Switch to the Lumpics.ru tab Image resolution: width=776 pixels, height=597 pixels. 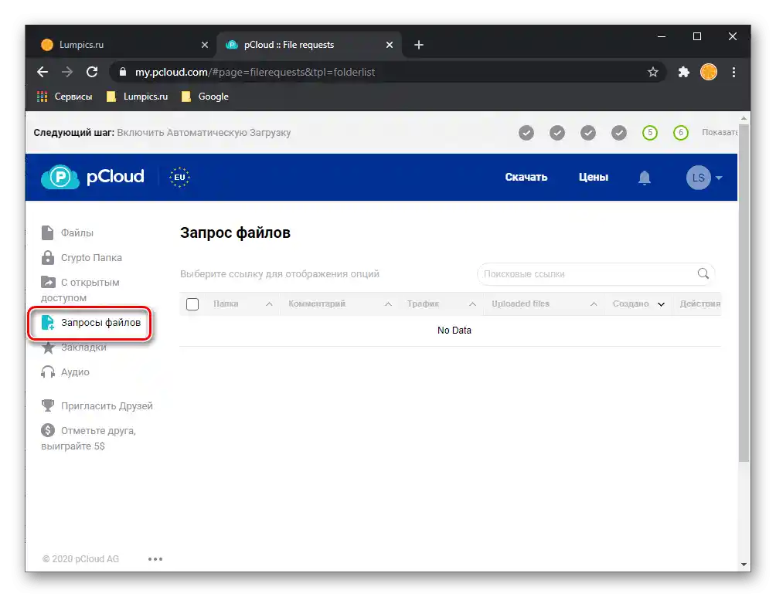click(x=124, y=45)
